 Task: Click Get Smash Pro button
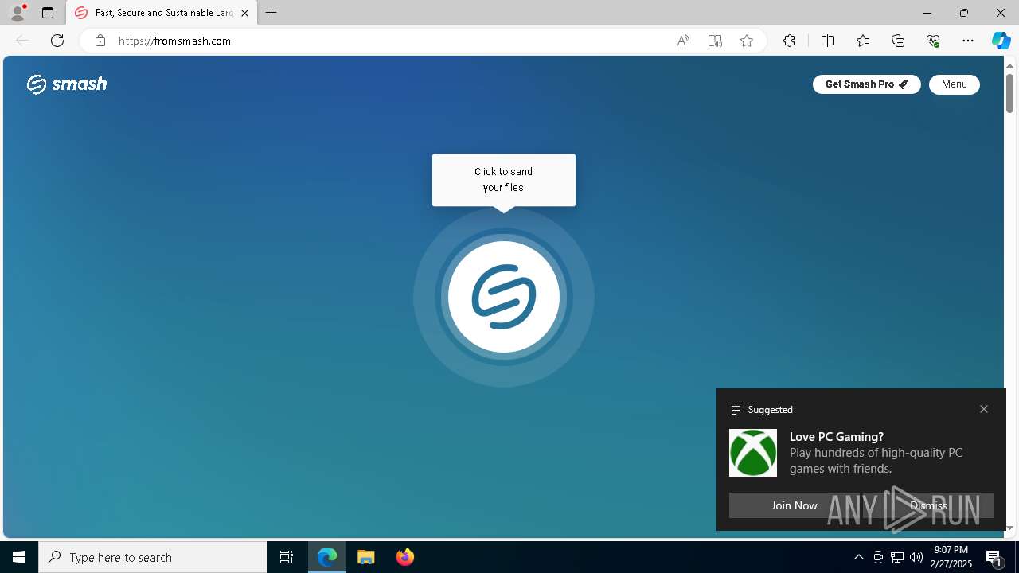[x=866, y=84]
